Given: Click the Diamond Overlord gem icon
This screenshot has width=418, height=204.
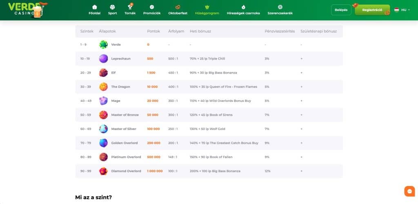Looking at the screenshot, I should pos(103,171).
